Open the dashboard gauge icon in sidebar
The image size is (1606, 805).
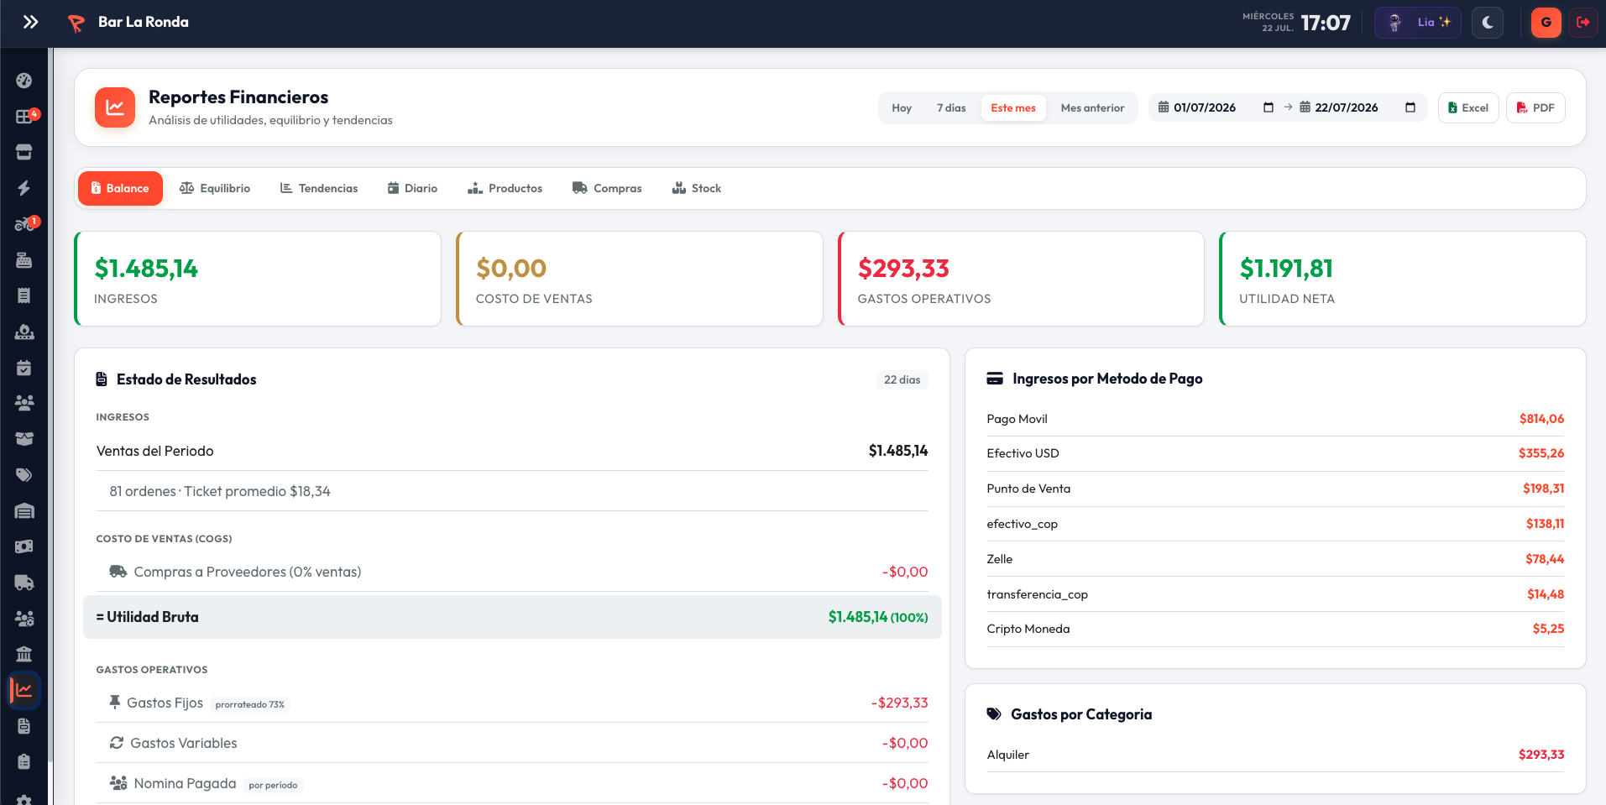24,81
